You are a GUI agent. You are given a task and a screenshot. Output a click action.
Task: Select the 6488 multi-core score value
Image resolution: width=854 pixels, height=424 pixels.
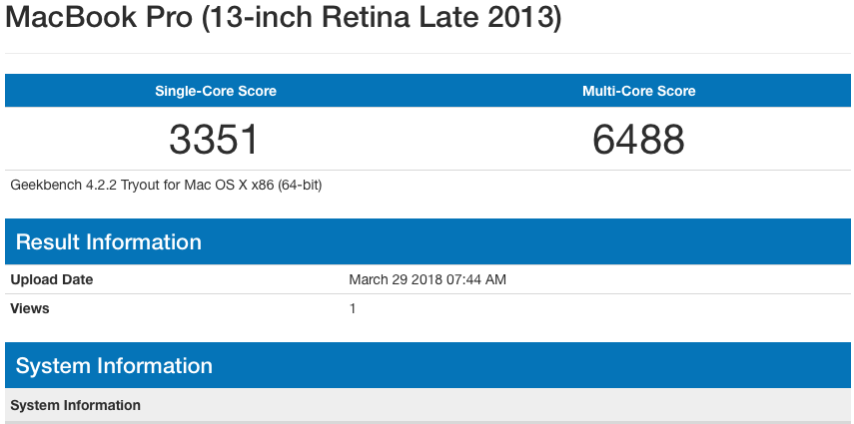point(639,139)
